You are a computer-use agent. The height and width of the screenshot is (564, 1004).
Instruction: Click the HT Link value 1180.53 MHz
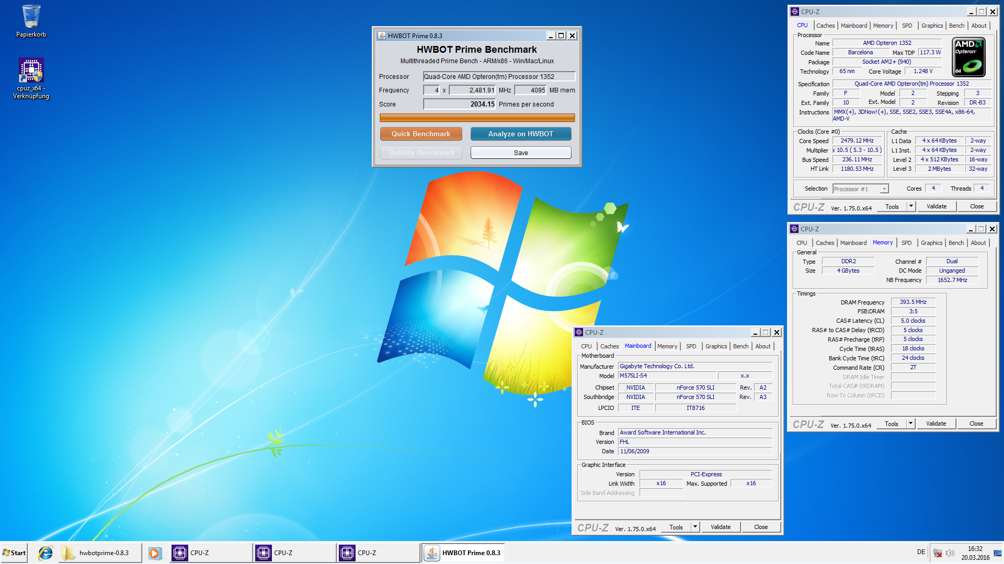point(857,169)
